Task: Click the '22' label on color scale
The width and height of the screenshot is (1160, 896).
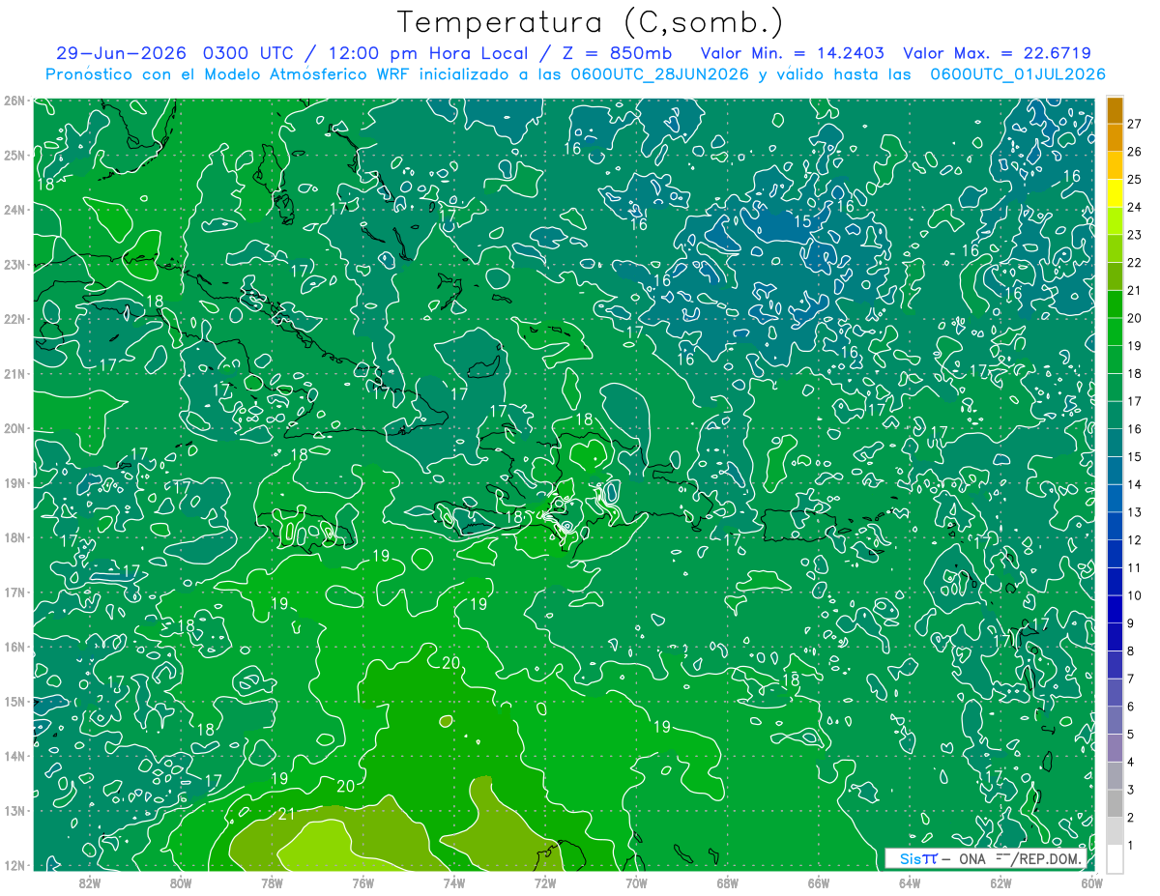Action: pyautogui.click(x=1135, y=263)
